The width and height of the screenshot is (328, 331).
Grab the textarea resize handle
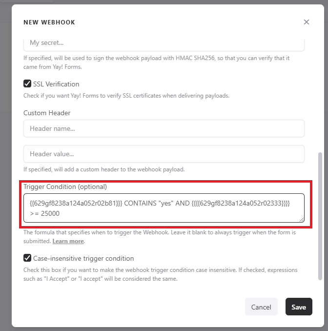click(x=302, y=220)
